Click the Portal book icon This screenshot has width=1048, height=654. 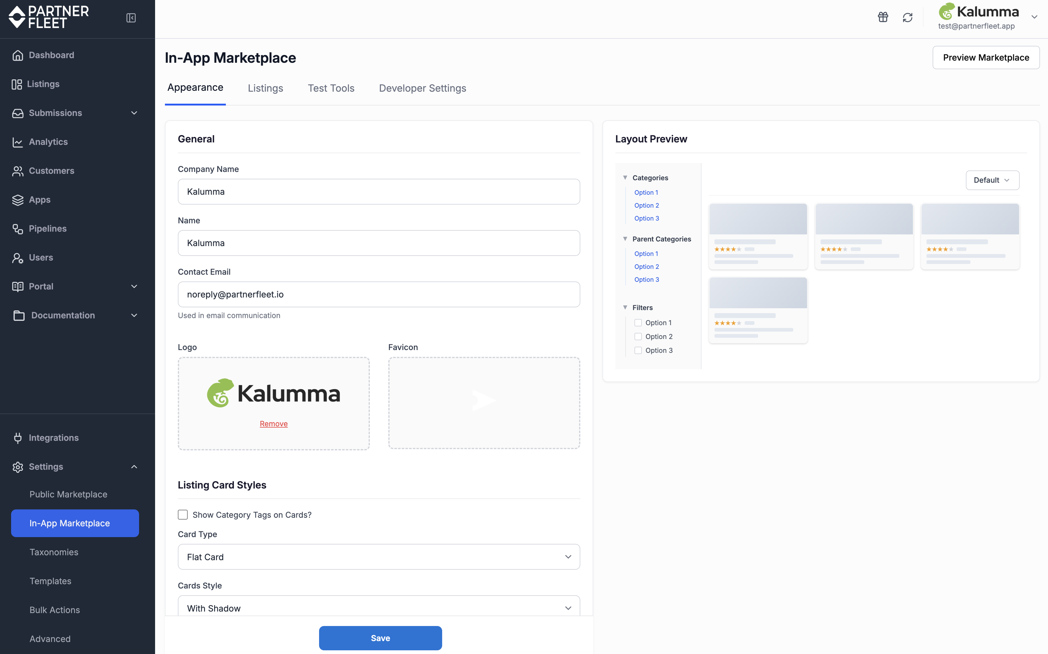18,287
